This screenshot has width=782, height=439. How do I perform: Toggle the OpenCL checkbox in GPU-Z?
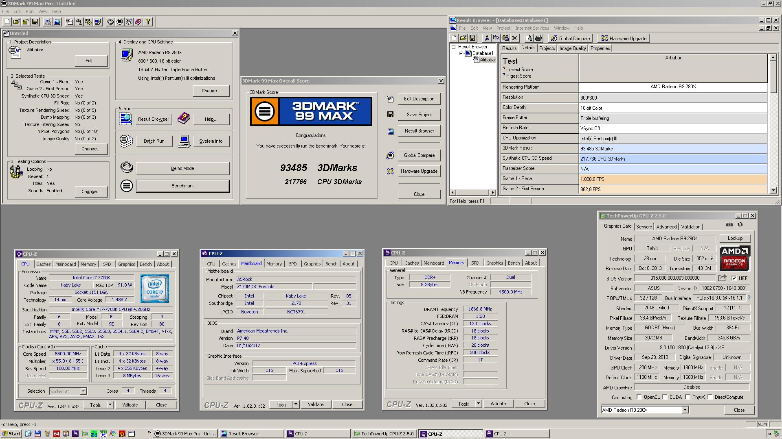[639, 397]
